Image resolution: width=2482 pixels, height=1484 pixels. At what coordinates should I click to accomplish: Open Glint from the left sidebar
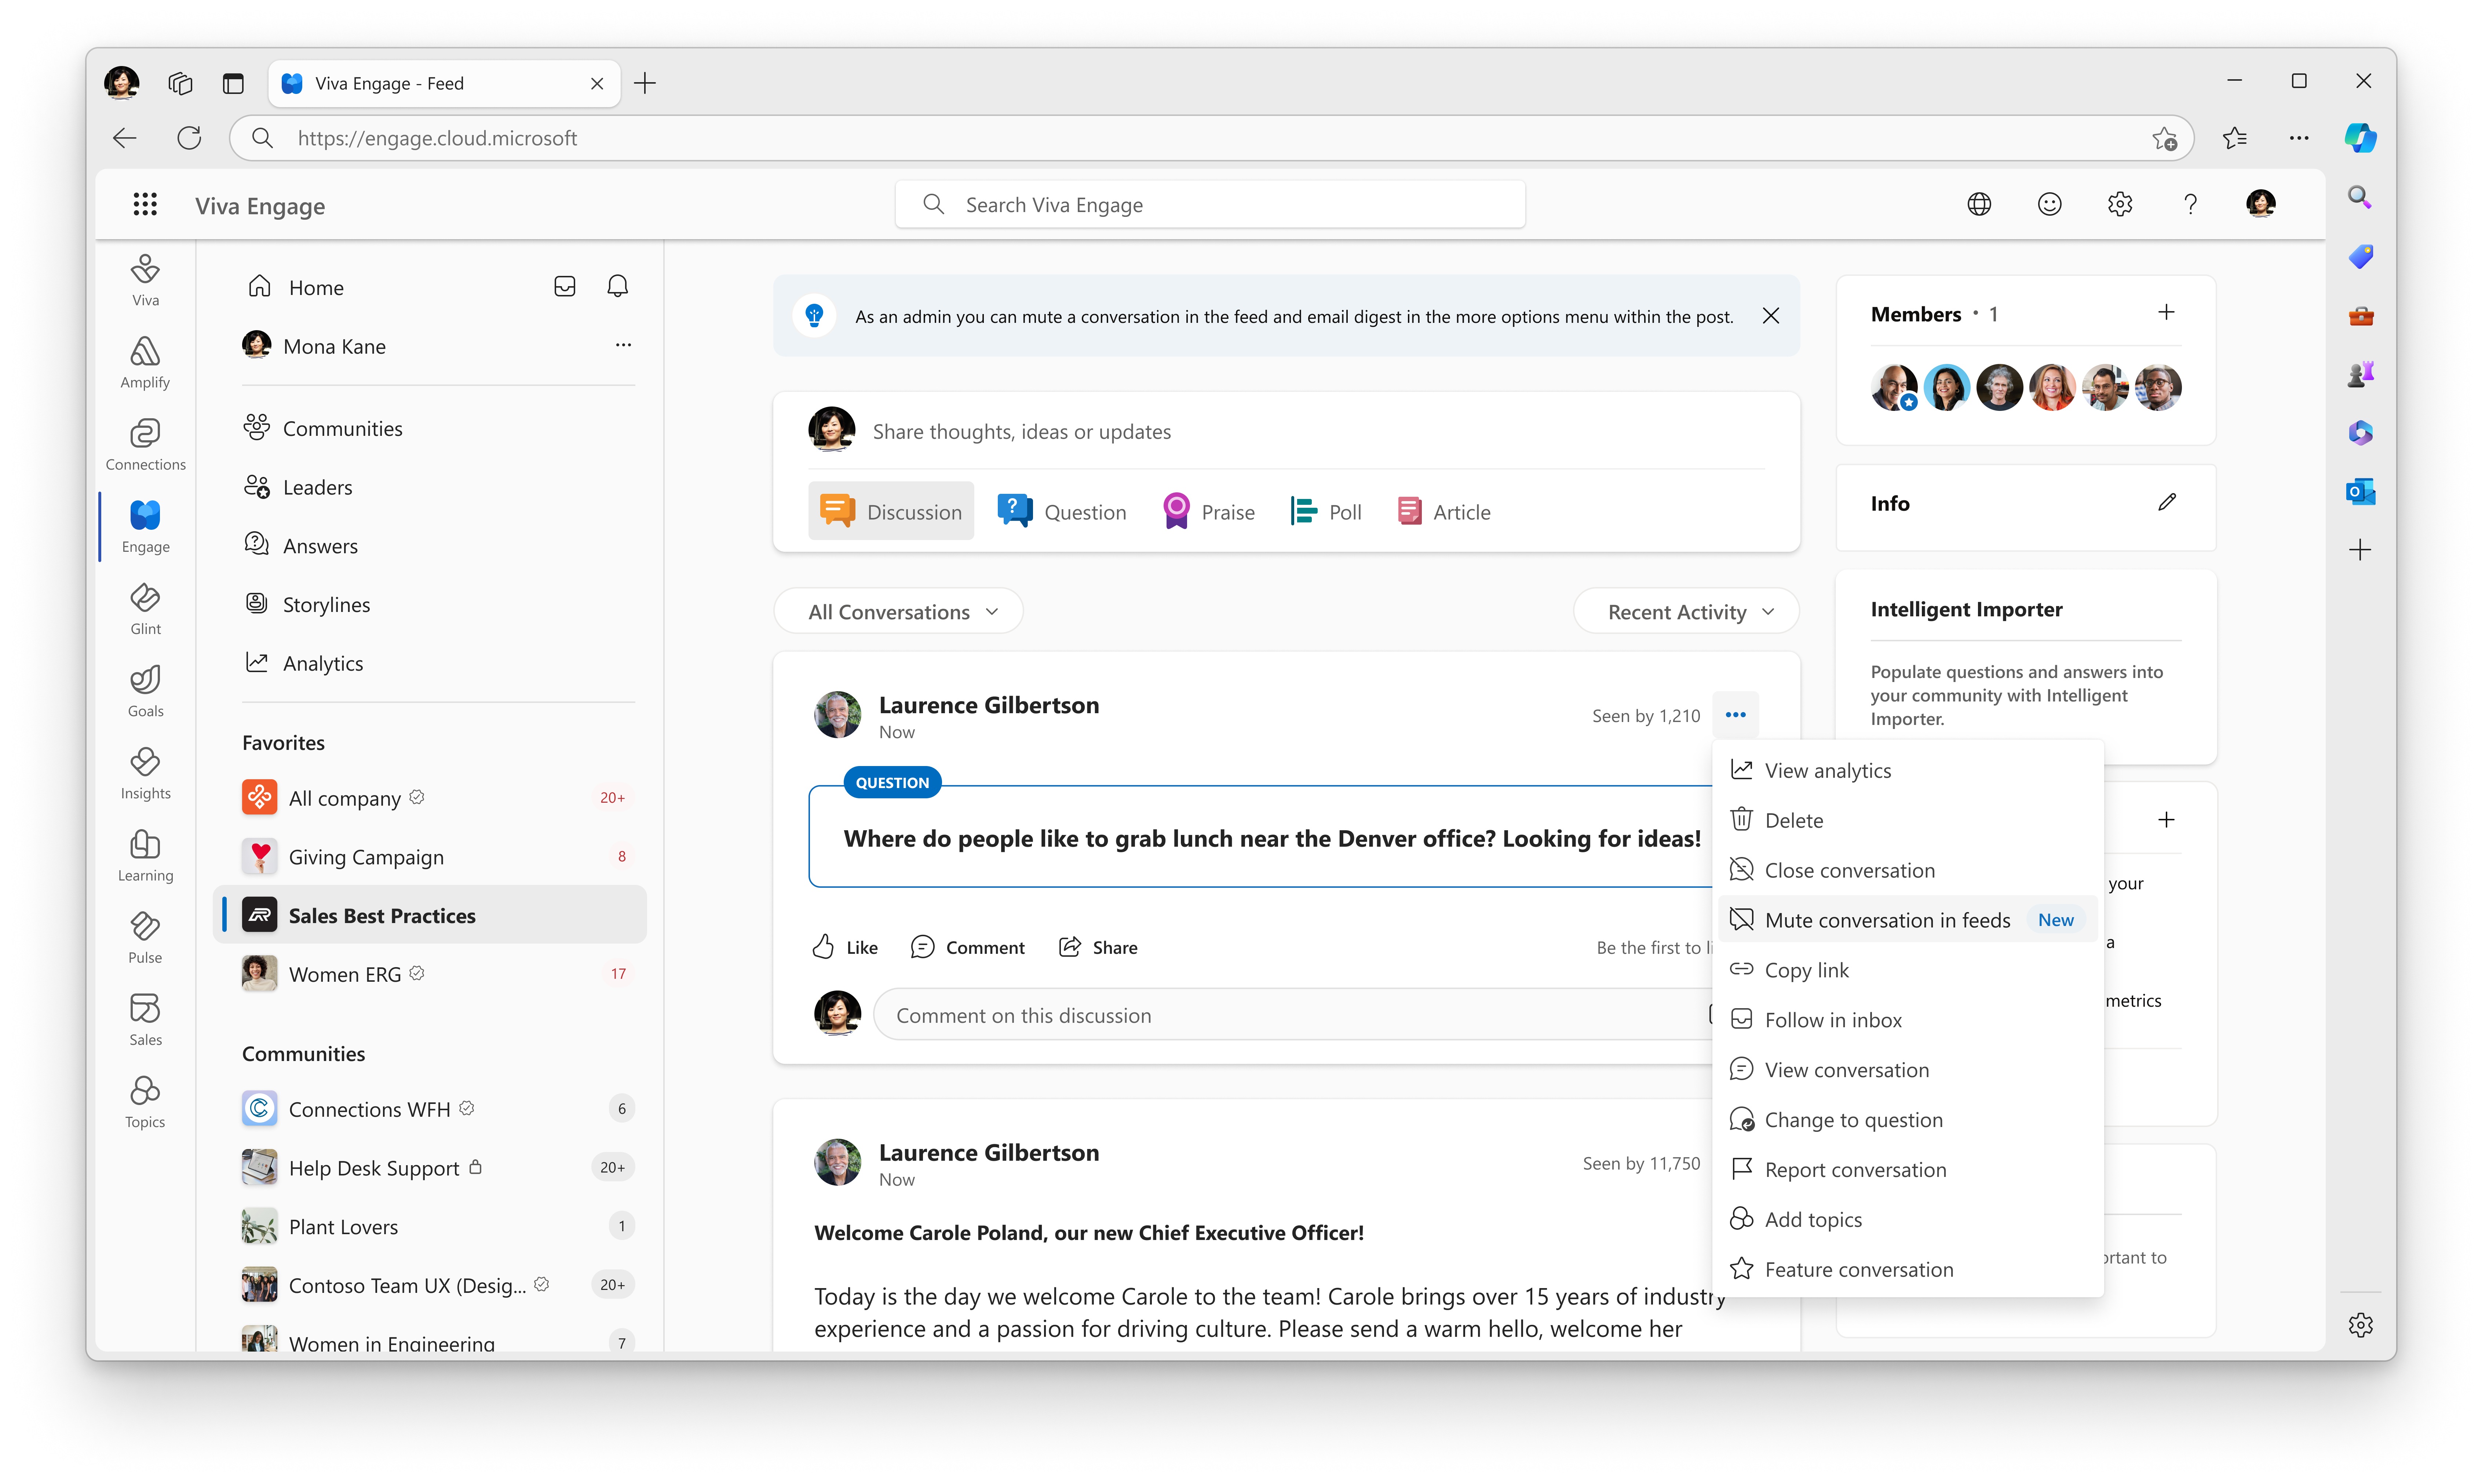tap(147, 608)
